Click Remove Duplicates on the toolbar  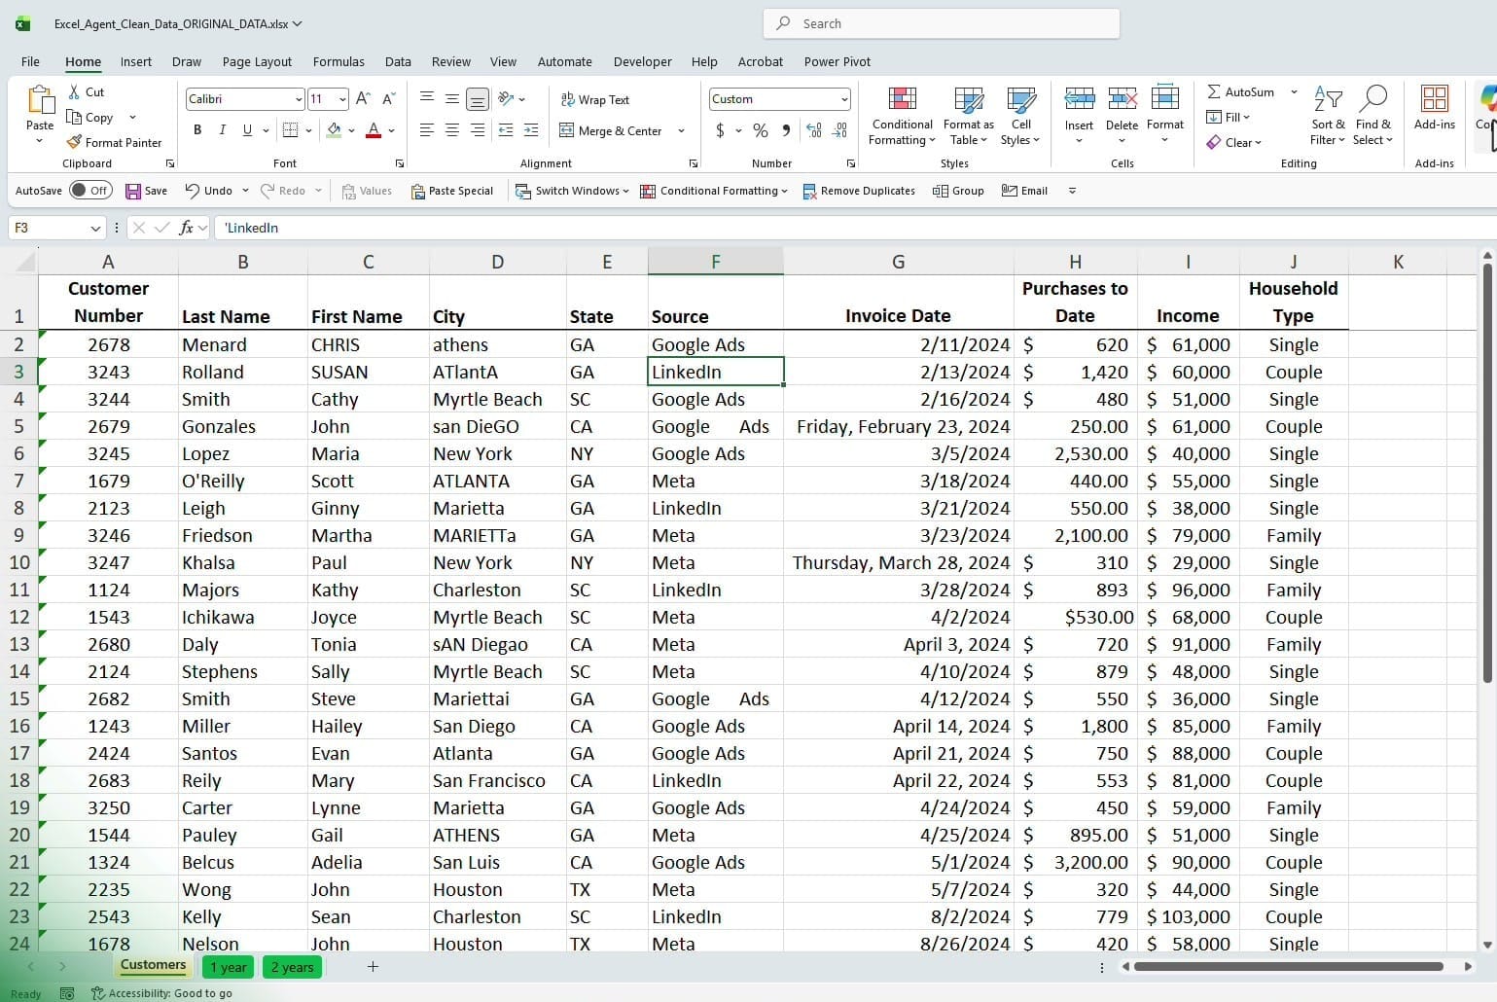point(858,191)
